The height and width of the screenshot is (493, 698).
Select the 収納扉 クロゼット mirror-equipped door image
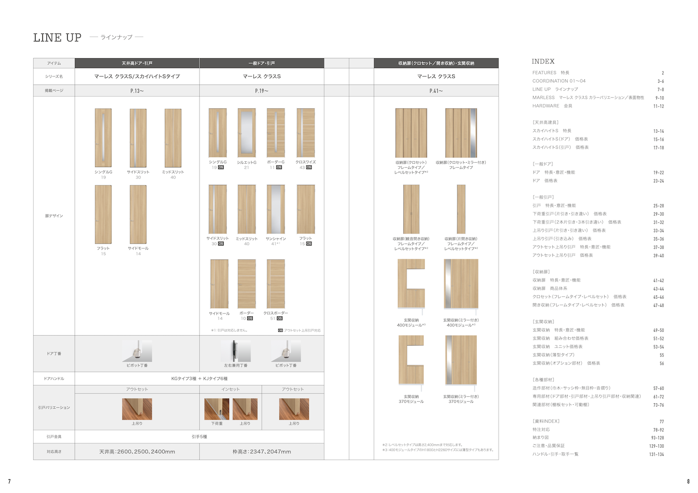pyautogui.click(x=461, y=133)
